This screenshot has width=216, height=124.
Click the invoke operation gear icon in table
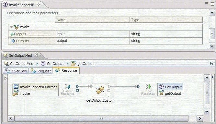pos(17,27)
